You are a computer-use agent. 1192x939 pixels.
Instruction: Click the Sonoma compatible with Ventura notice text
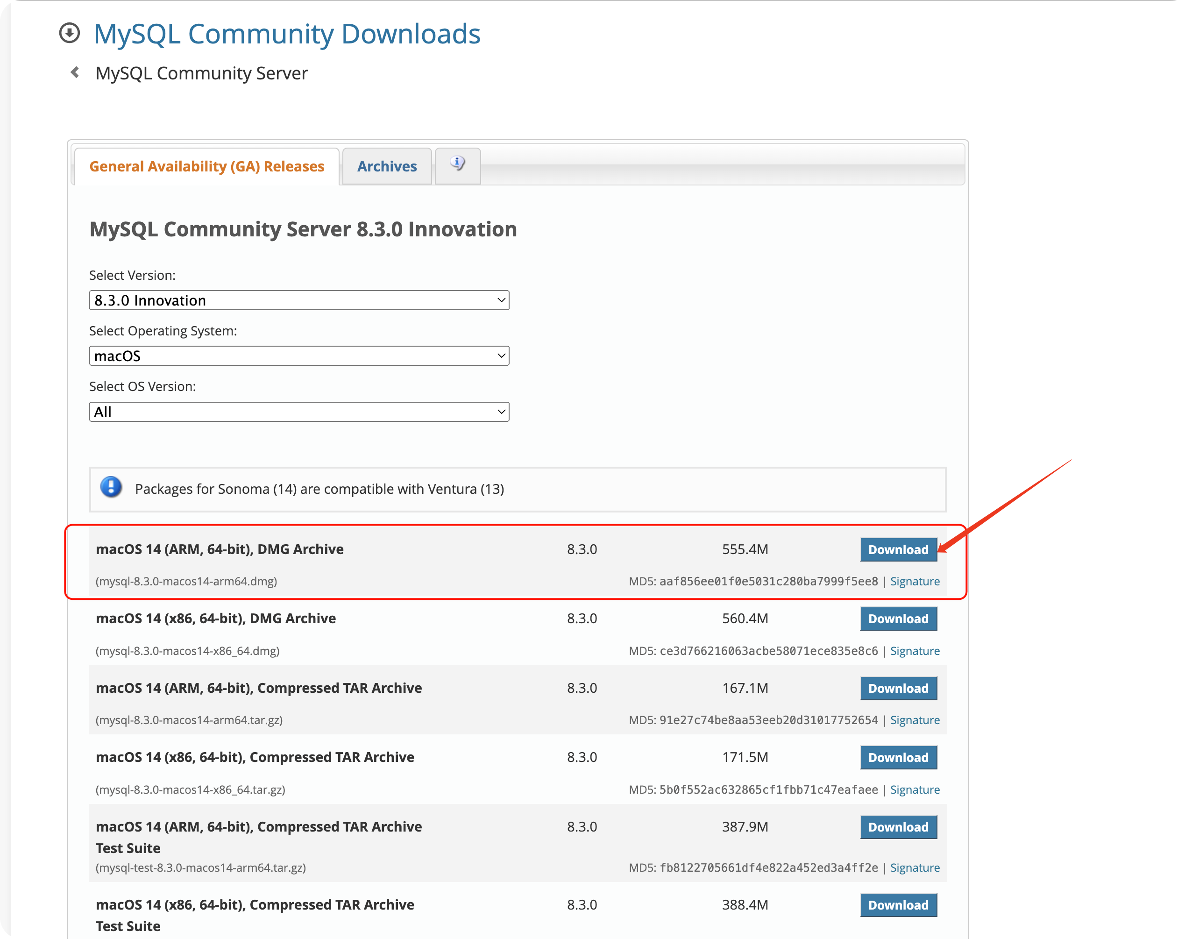[x=319, y=489]
